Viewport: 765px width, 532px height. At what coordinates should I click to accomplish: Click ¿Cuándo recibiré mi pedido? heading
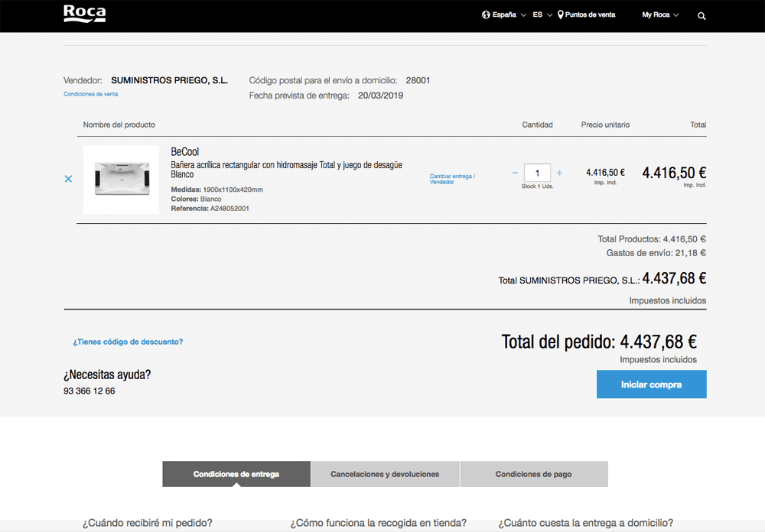click(x=148, y=524)
